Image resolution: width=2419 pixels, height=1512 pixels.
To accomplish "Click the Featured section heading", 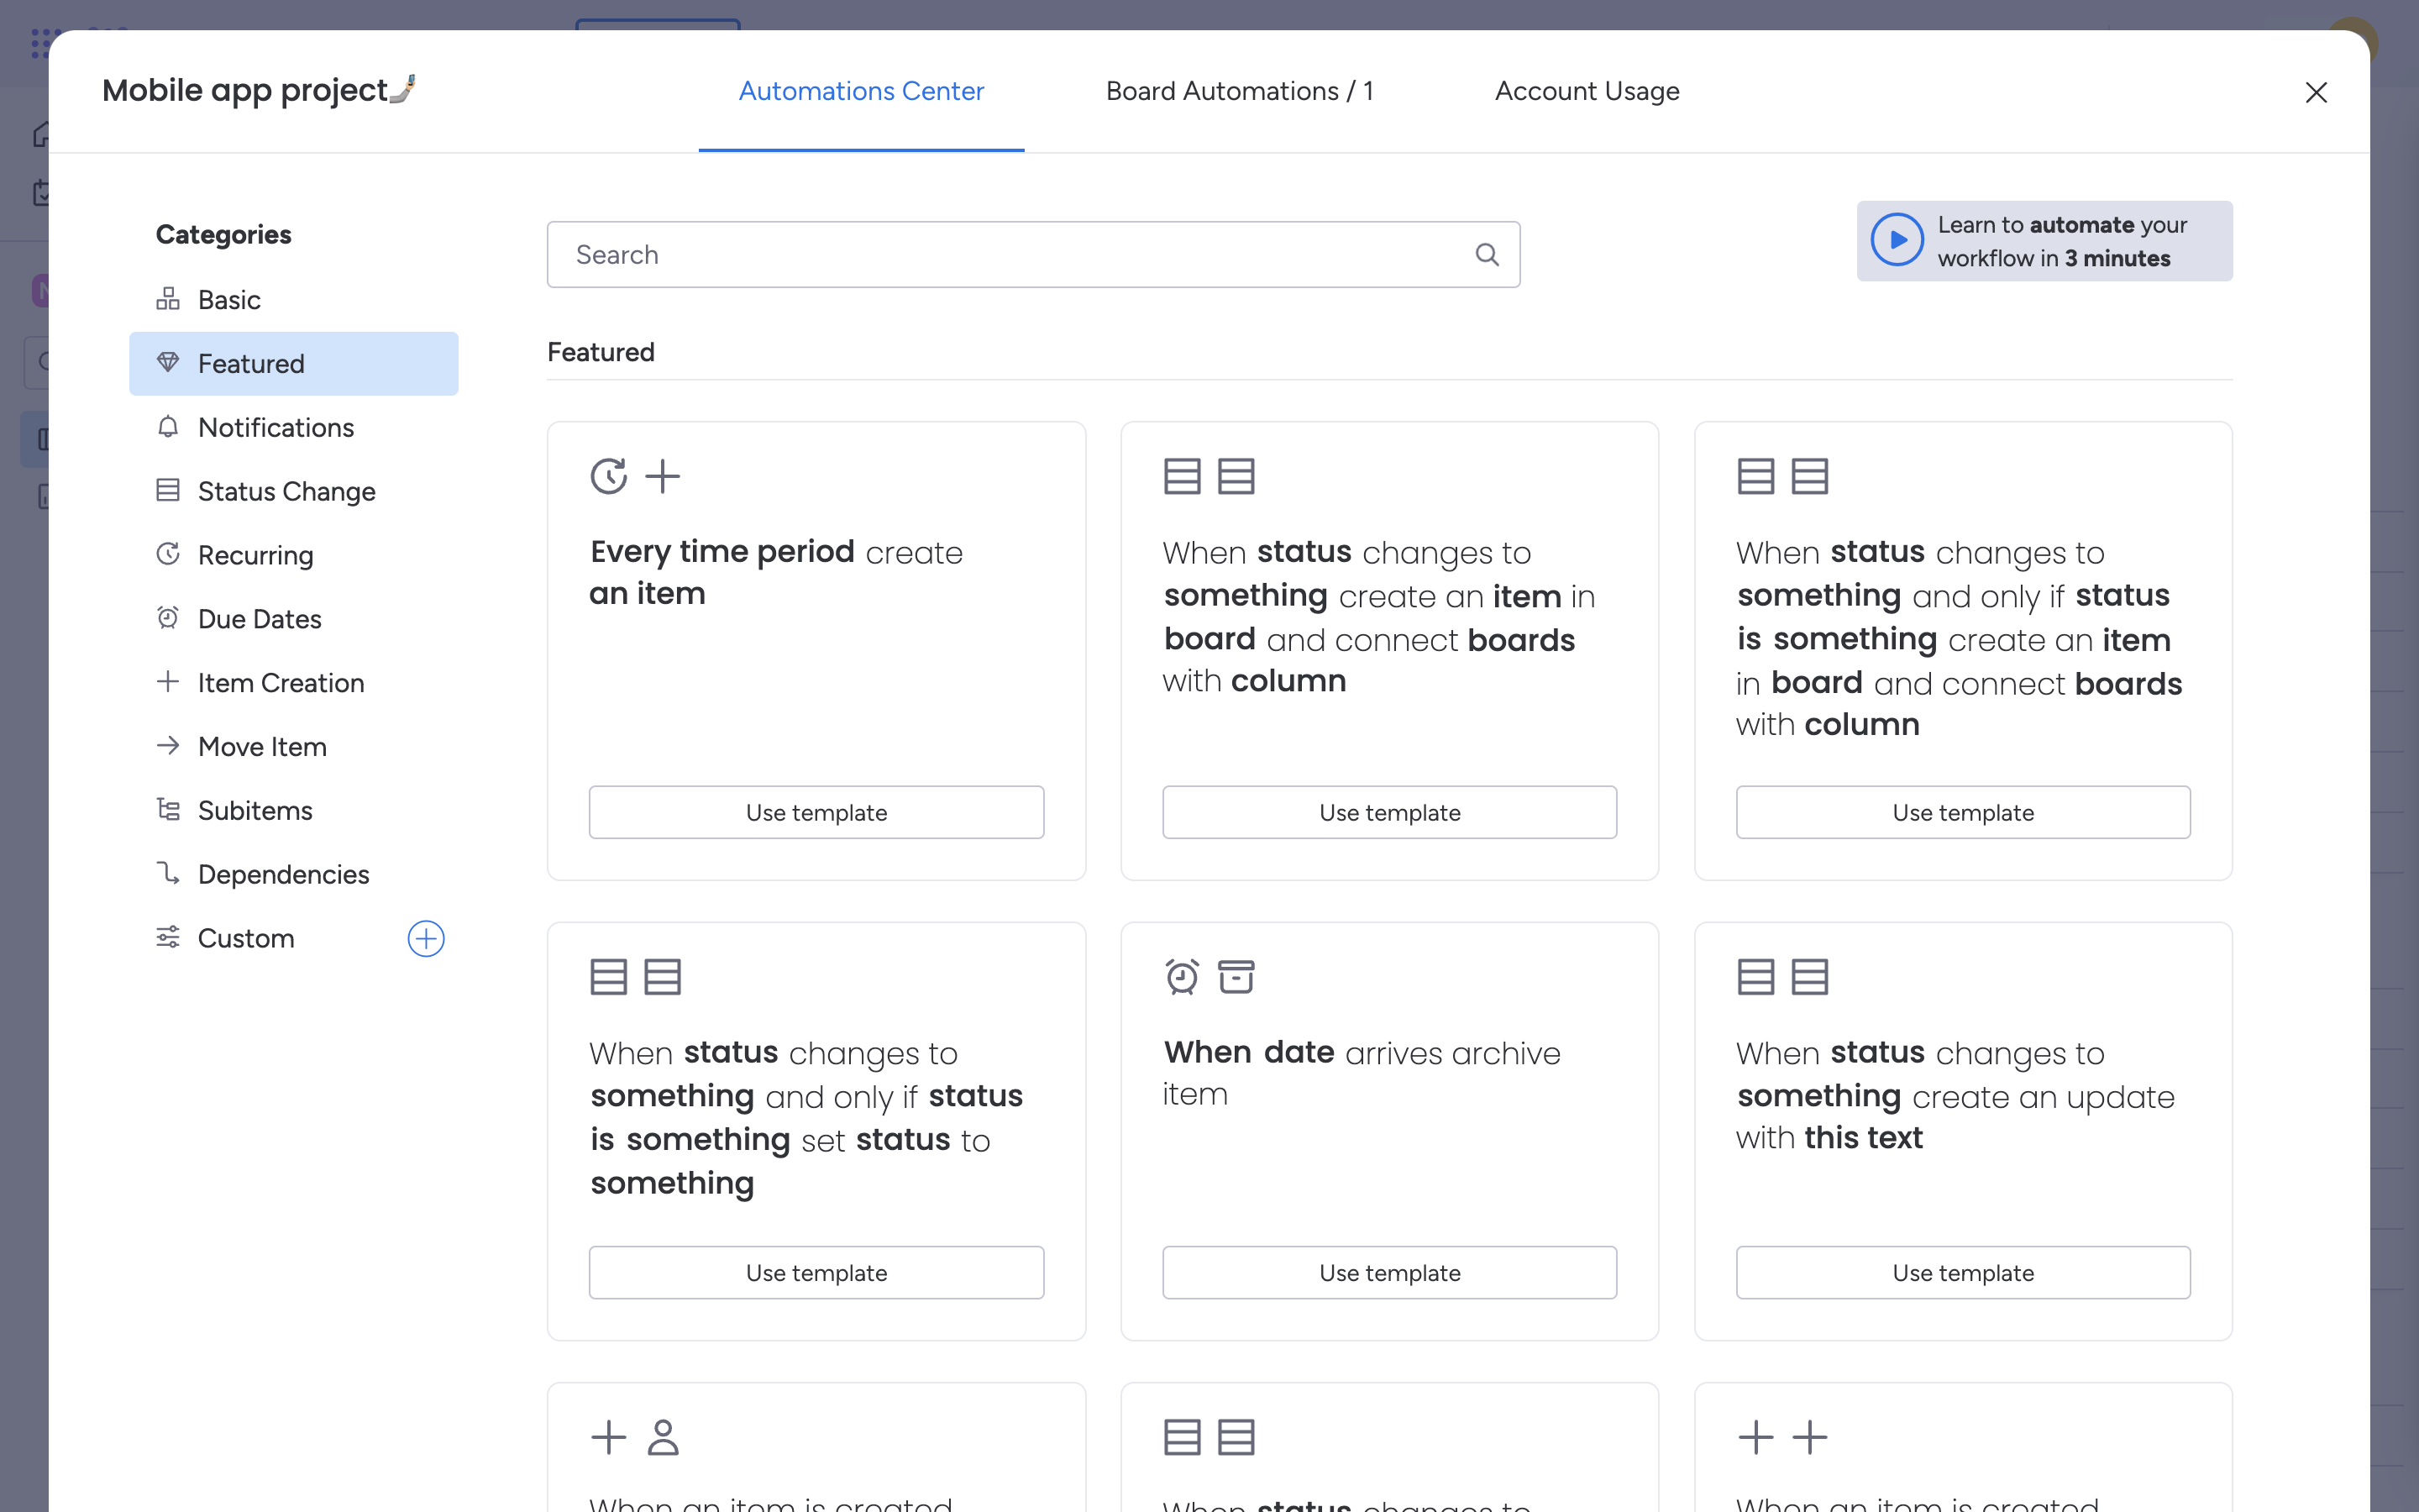I will [x=601, y=352].
